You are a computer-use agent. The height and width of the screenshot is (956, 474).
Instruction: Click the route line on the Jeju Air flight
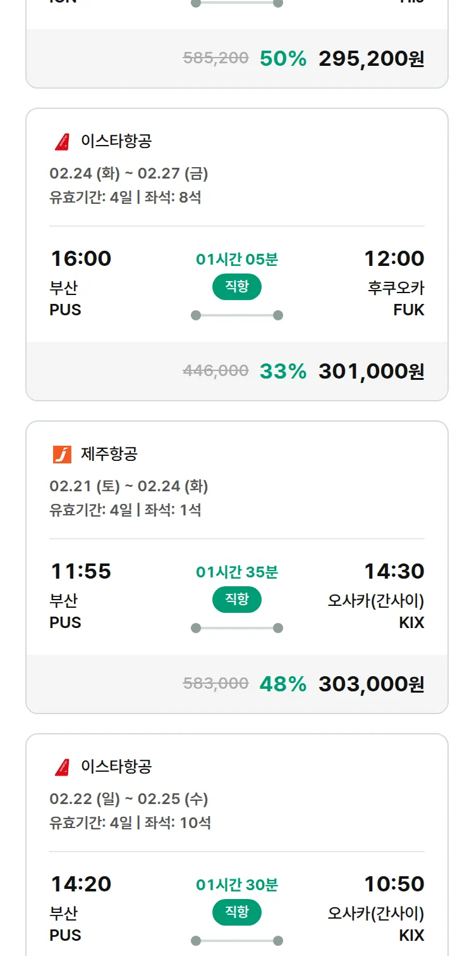coord(237,628)
